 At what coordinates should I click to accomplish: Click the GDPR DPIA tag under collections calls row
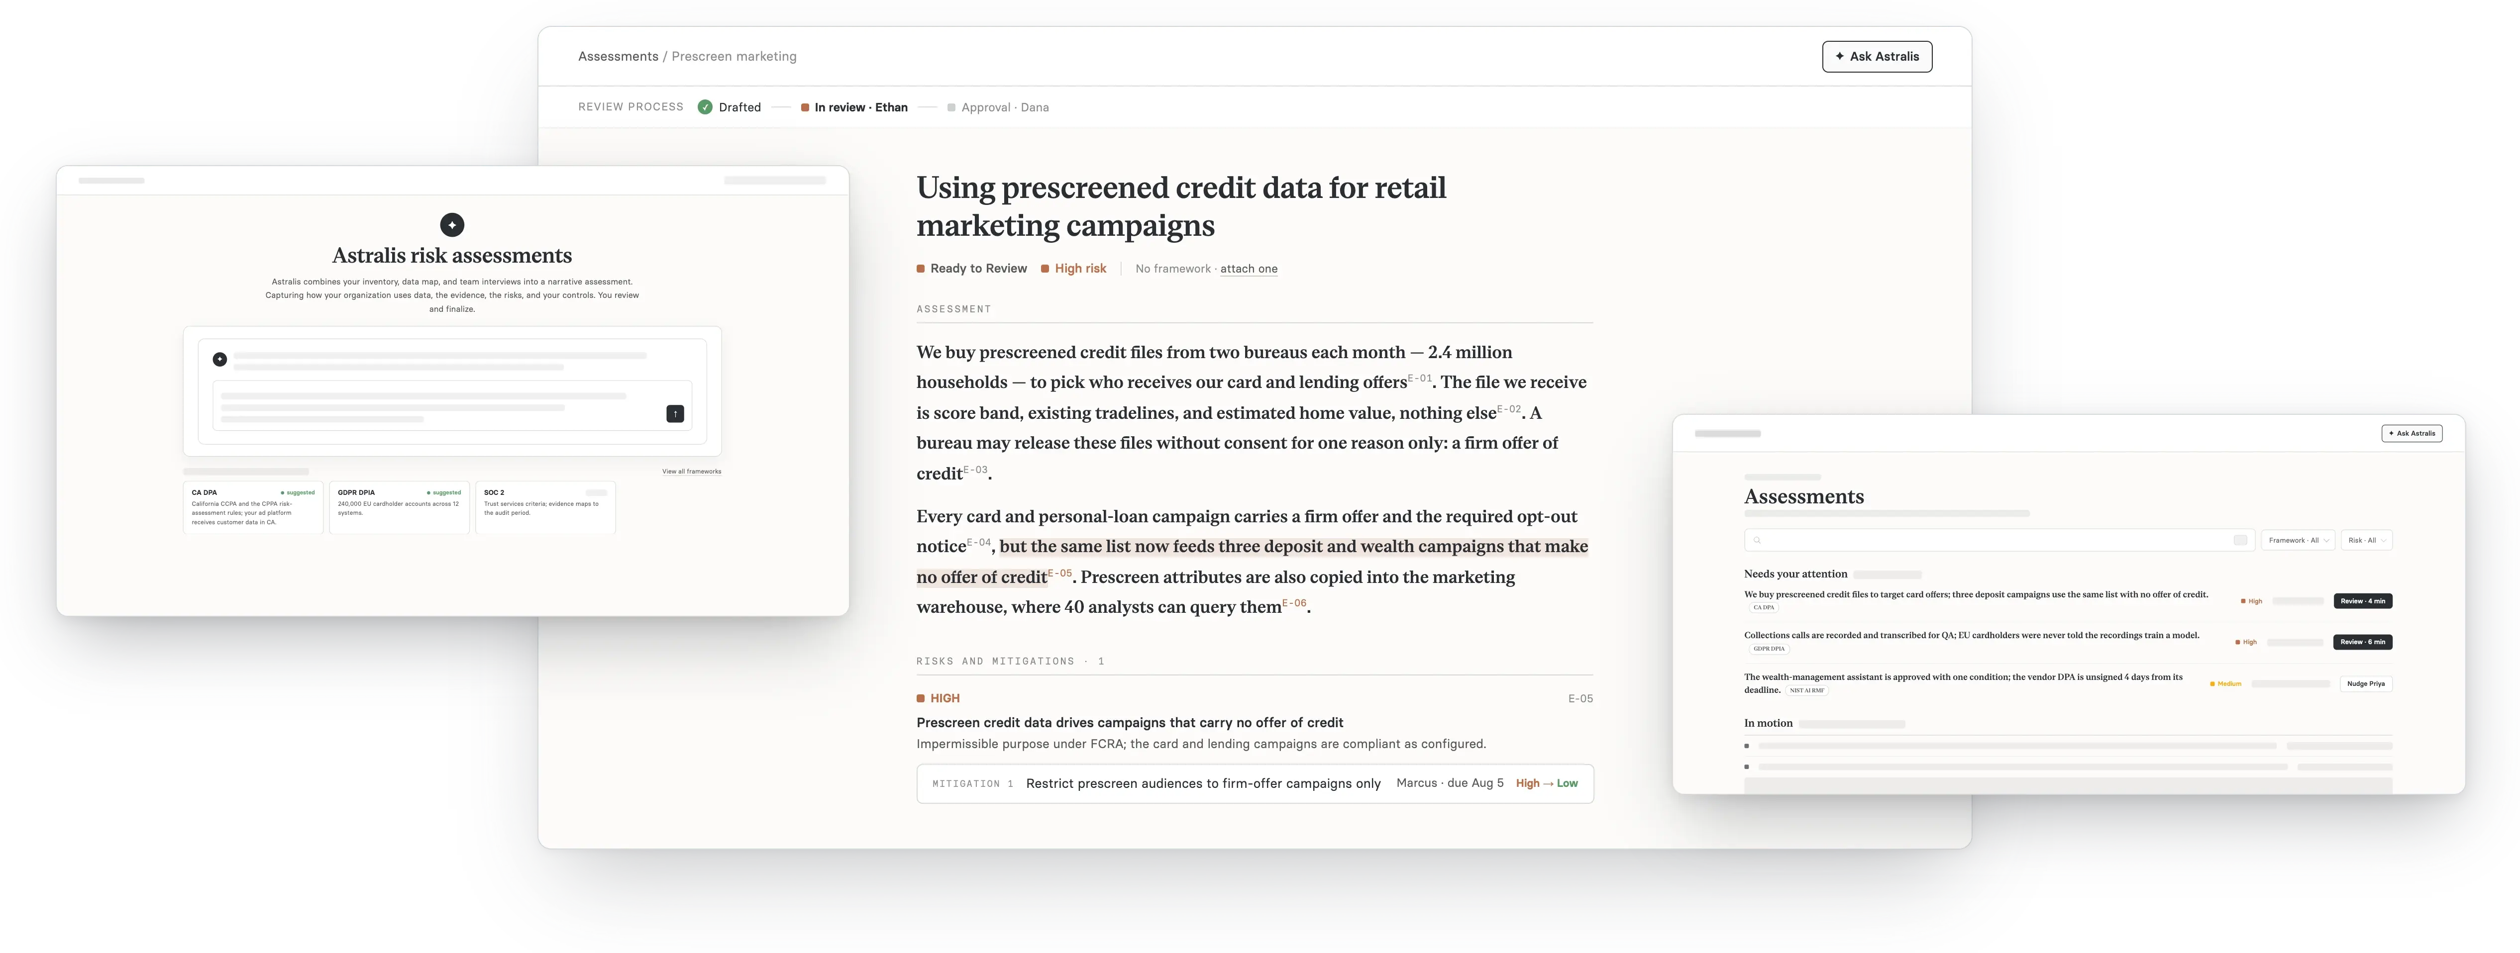point(1769,649)
